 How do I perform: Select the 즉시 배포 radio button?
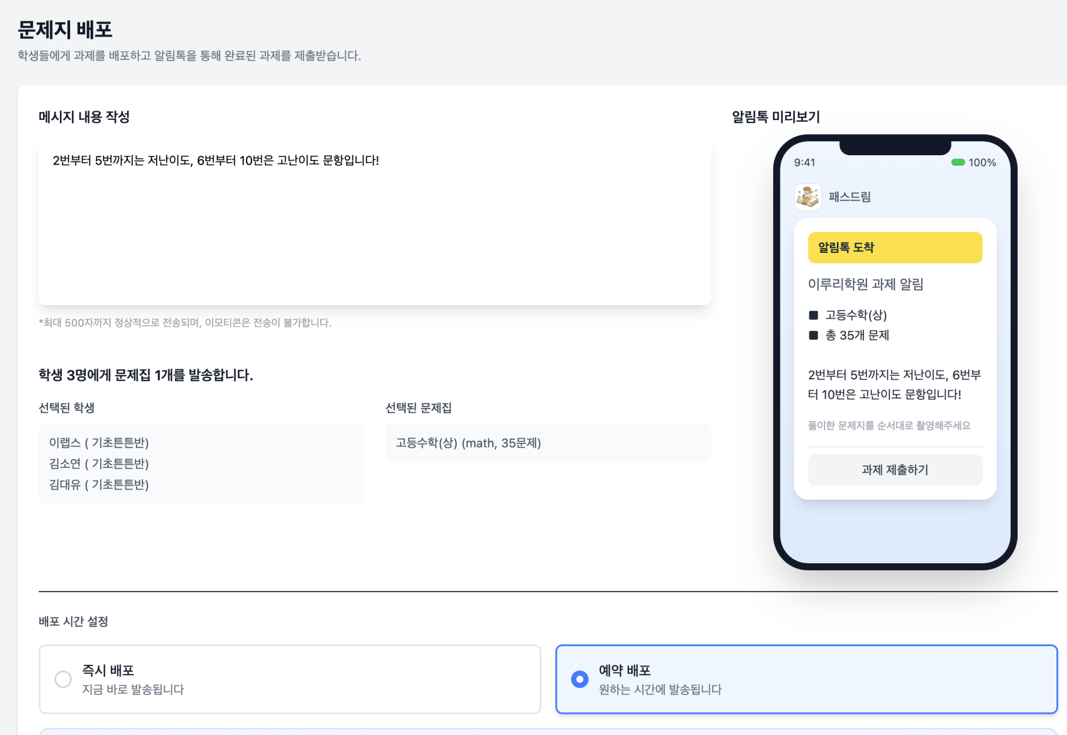click(63, 679)
